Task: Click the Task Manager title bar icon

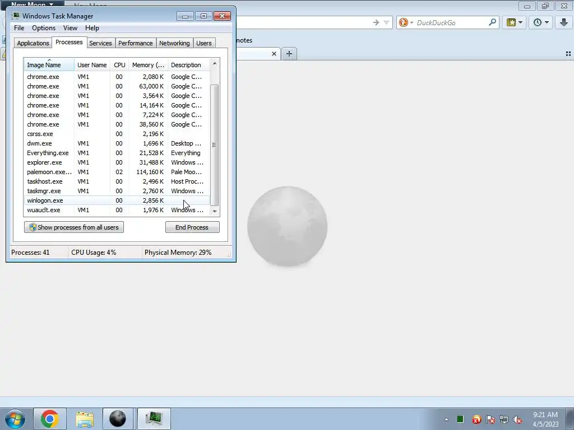Action: (15, 16)
